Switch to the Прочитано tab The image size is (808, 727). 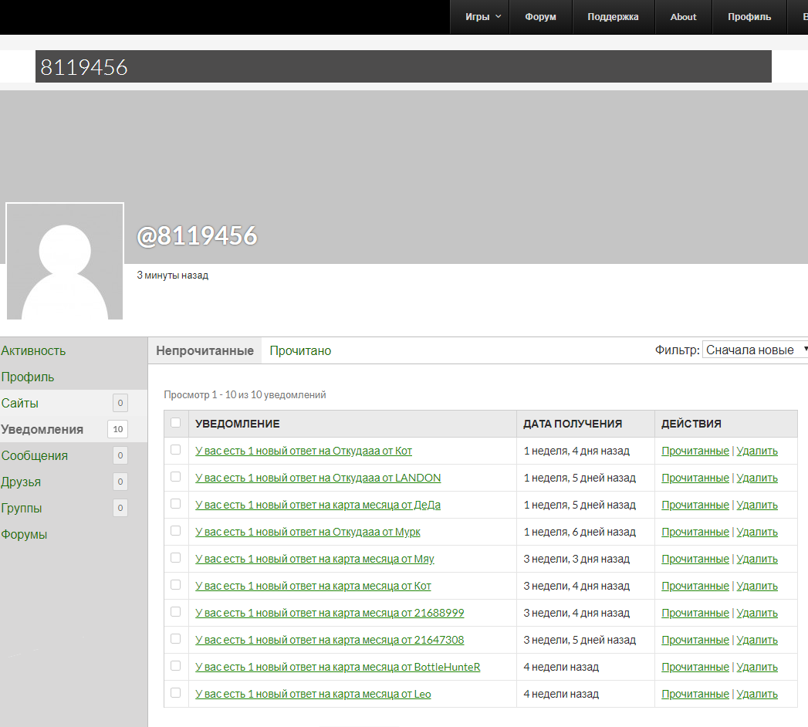click(x=300, y=350)
